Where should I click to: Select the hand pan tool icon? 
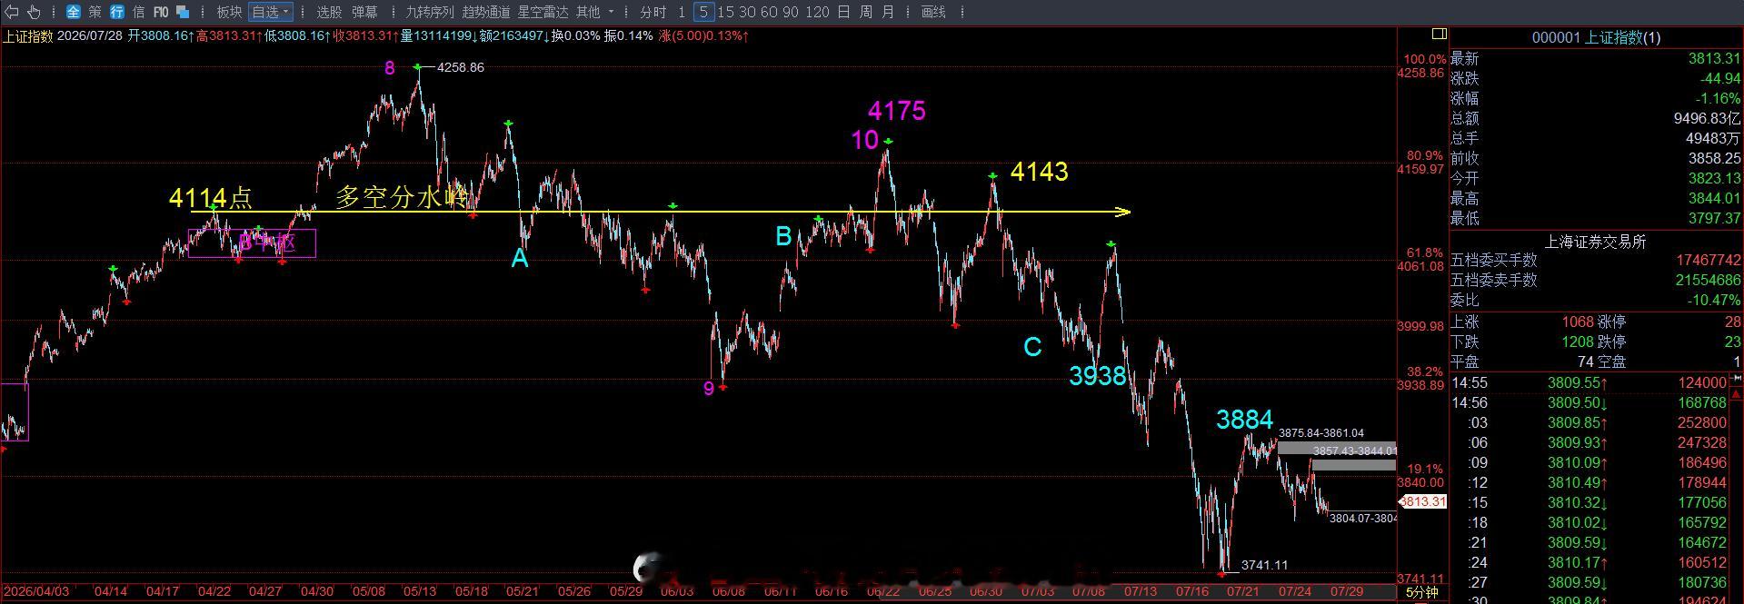35,12
